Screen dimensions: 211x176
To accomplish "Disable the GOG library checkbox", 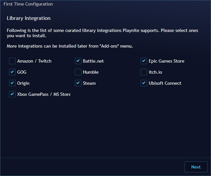I will tap(12, 72).
